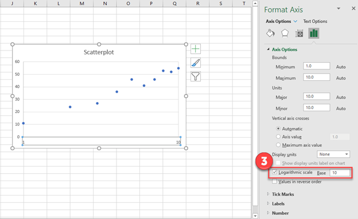358x219 pixels.
Task: Select column R header
Action: pyautogui.click(x=198, y=3)
